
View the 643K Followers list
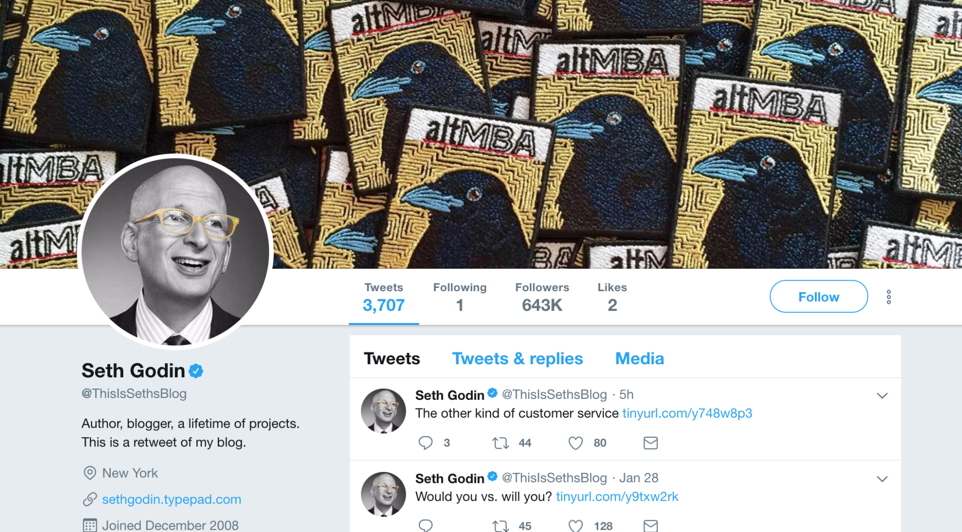pos(542,297)
